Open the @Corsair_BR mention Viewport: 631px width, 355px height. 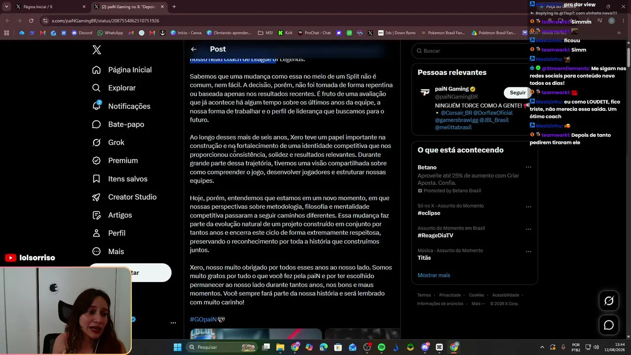pyautogui.click(x=456, y=113)
